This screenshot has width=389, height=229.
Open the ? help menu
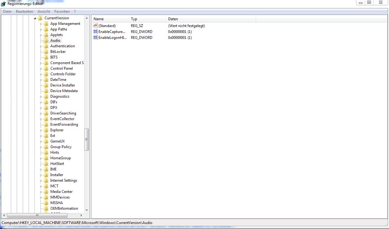coord(75,12)
